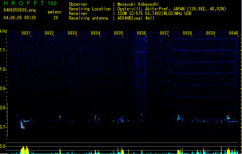Click the 0.6 kHz axis label
The width and height of the screenshot is (242, 154).
click(x=3, y=146)
